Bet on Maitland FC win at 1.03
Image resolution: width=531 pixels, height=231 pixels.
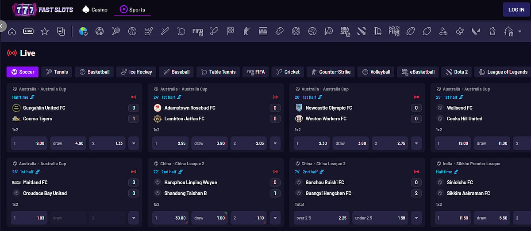pos(30,218)
